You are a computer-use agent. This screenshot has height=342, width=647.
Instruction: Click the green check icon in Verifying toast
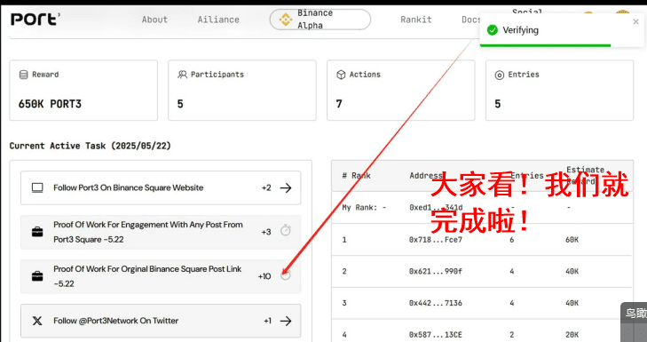pyautogui.click(x=493, y=30)
